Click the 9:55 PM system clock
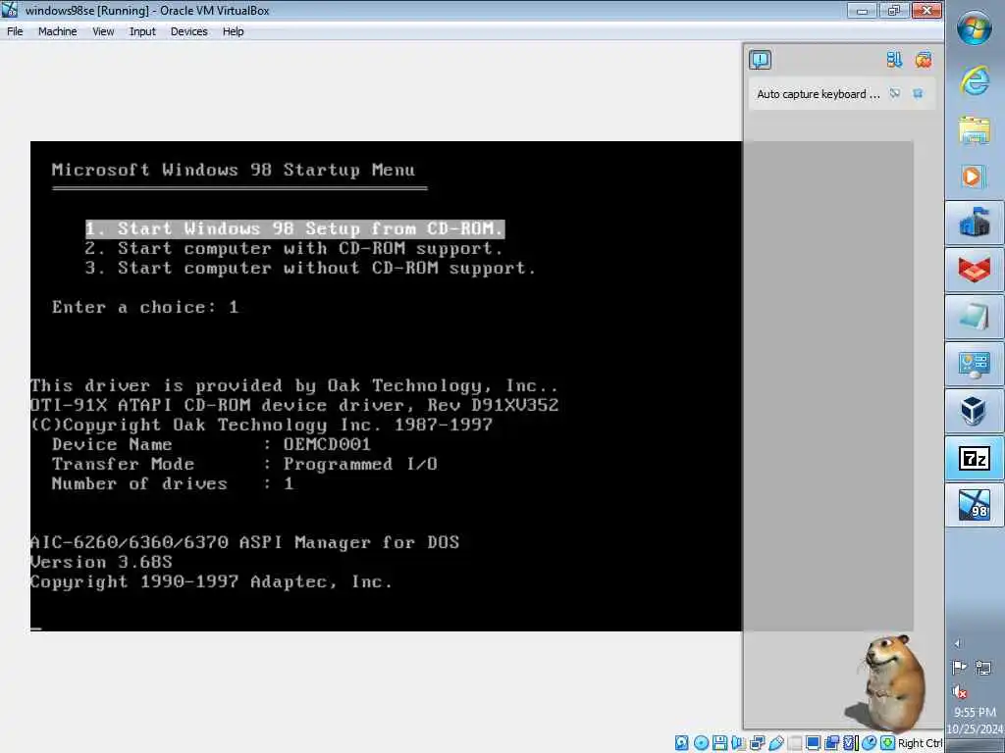 (x=975, y=712)
